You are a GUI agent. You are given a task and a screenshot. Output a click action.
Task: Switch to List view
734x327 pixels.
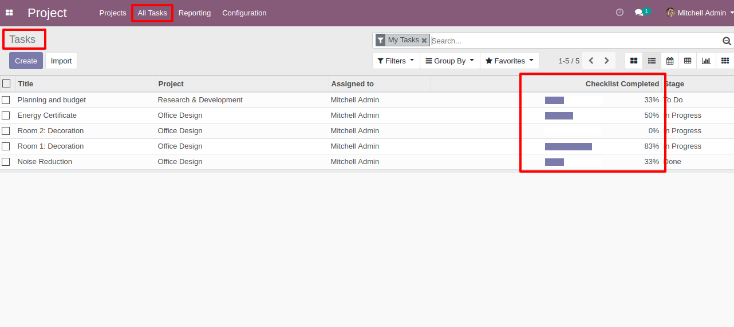pos(652,61)
